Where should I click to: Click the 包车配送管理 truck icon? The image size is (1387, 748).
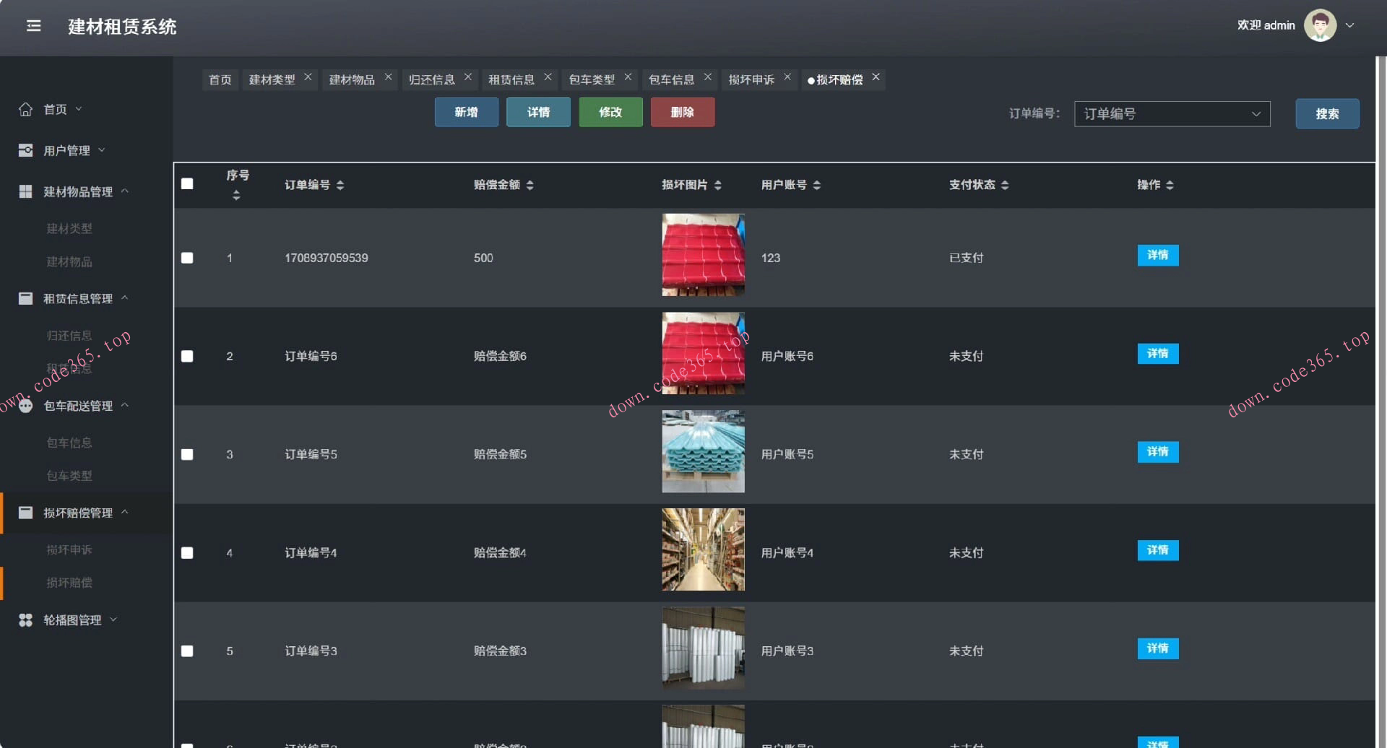(26, 406)
